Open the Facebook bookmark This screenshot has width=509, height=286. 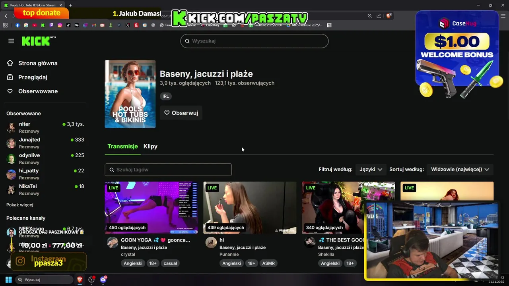tap(17, 25)
